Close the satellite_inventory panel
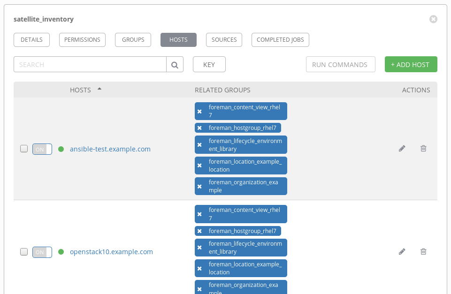This screenshot has height=294, width=451. click(x=433, y=19)
